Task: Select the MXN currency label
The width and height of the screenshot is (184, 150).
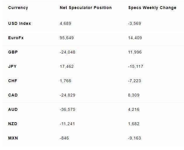Action: pyautogui.click(x=13, y=138)
